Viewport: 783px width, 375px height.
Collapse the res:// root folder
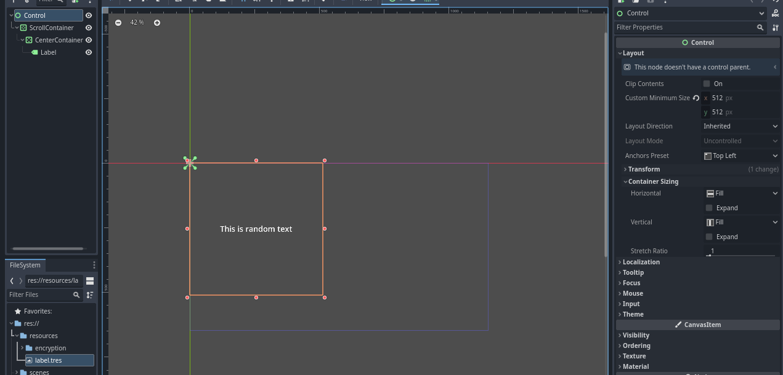[x=11, y=323]
